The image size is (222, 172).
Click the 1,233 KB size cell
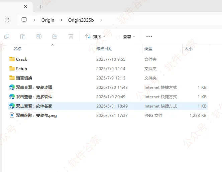coord(198,116)
